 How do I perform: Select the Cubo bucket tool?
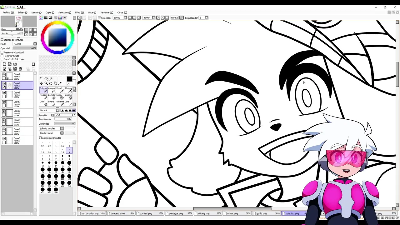[43, 103]
